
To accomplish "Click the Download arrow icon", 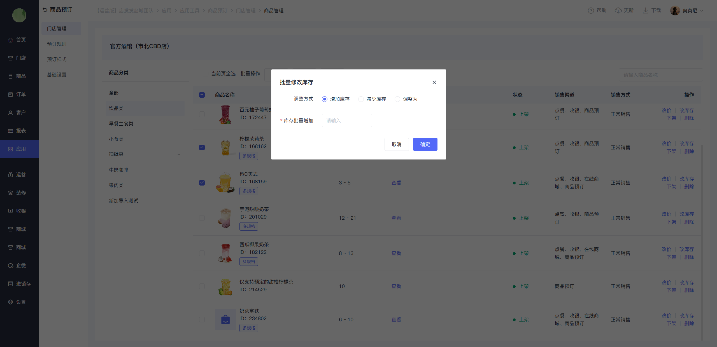I will click(x=646, y=11).
